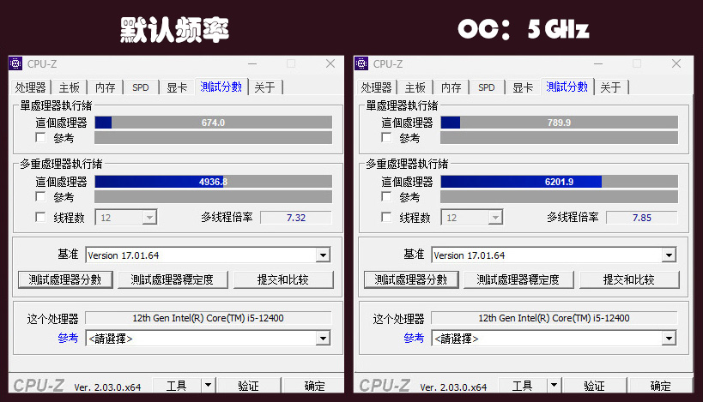
Task: Click 測試處理器分數 button in right window
Action: pos(411,279)
